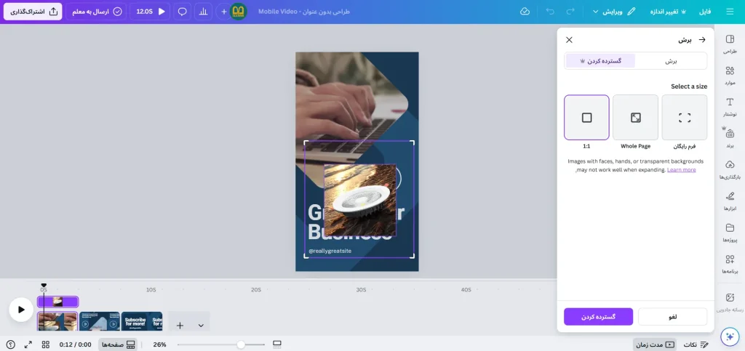This screenshot has width=745, height=351.
Task: Open the Text (نوشتار) sidebar panel
Action: (x=730, y=108)
